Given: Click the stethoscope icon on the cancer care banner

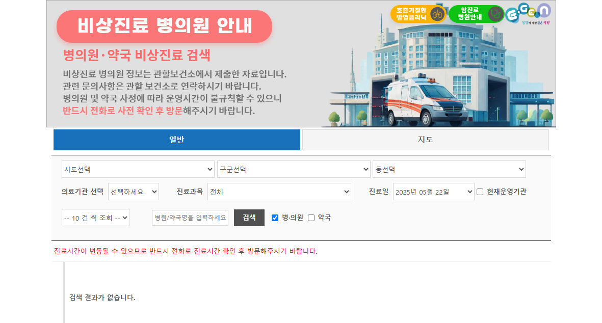Looking at the screenshot, I should pyautogui.click(x=495, y=13).
